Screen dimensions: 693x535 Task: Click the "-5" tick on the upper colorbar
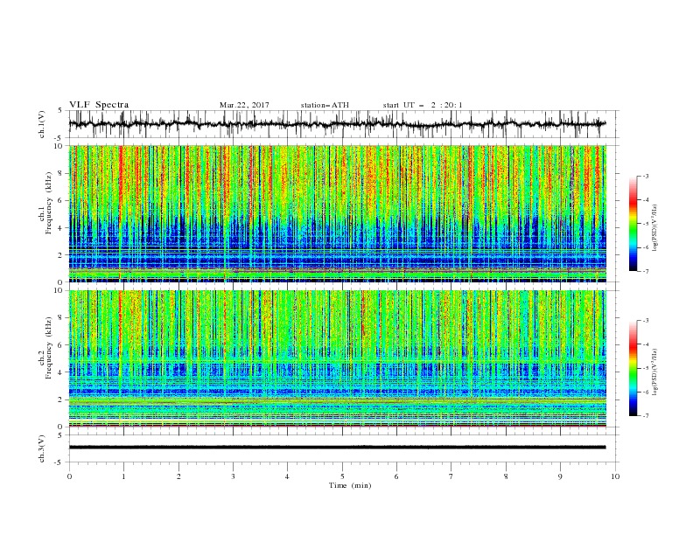coord(645,224)
